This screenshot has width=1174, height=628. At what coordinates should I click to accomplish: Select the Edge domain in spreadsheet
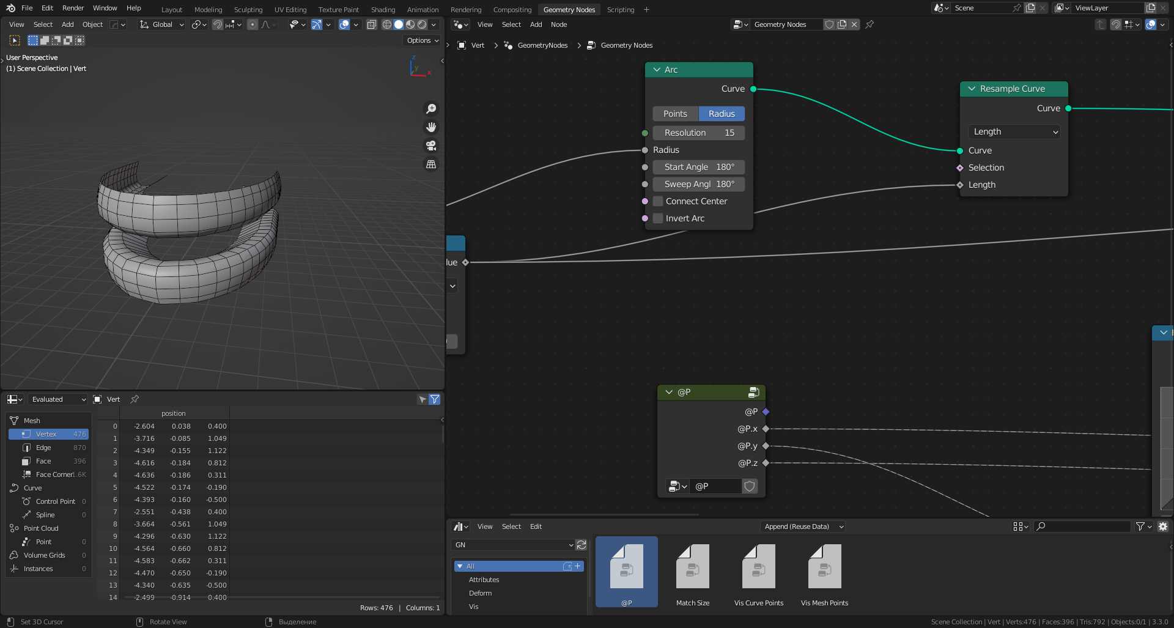tap(43, 448)
